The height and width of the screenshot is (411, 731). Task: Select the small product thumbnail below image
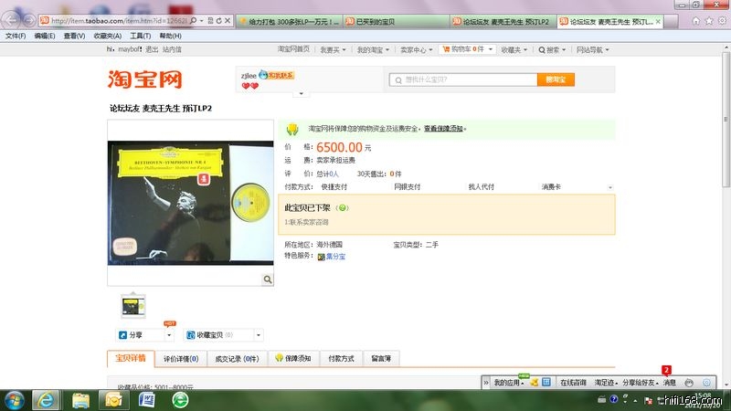pos(133,305)
